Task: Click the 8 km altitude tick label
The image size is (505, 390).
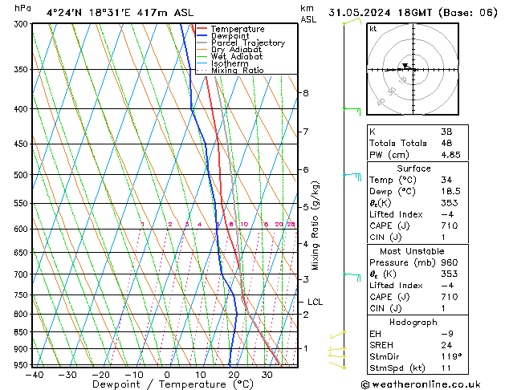Action: (305, 93)
